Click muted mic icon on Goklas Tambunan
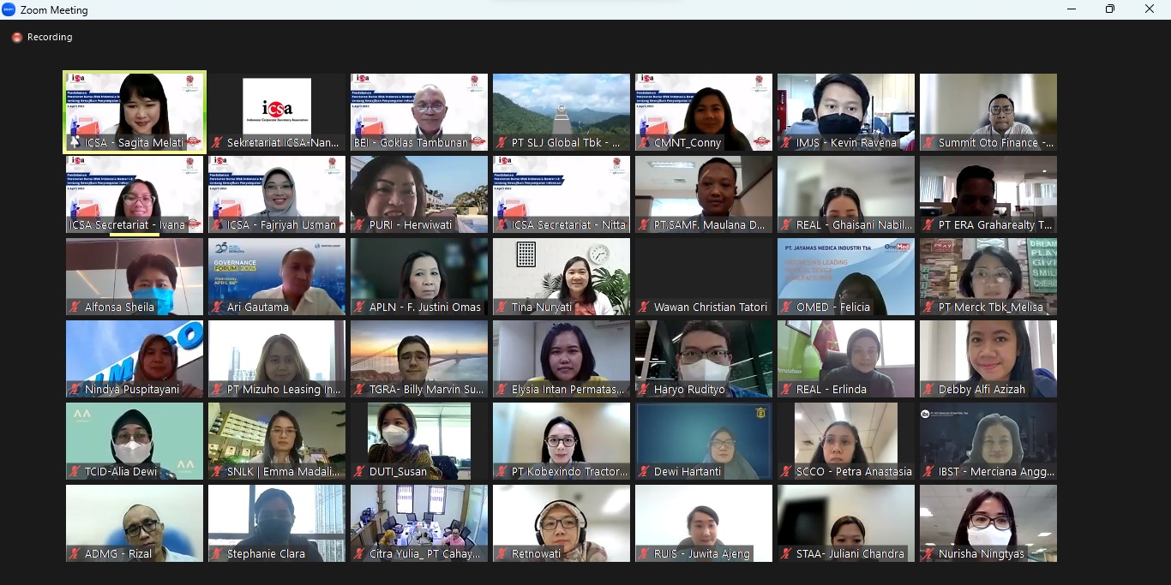1171x585 pixels. tap(360, 143)
